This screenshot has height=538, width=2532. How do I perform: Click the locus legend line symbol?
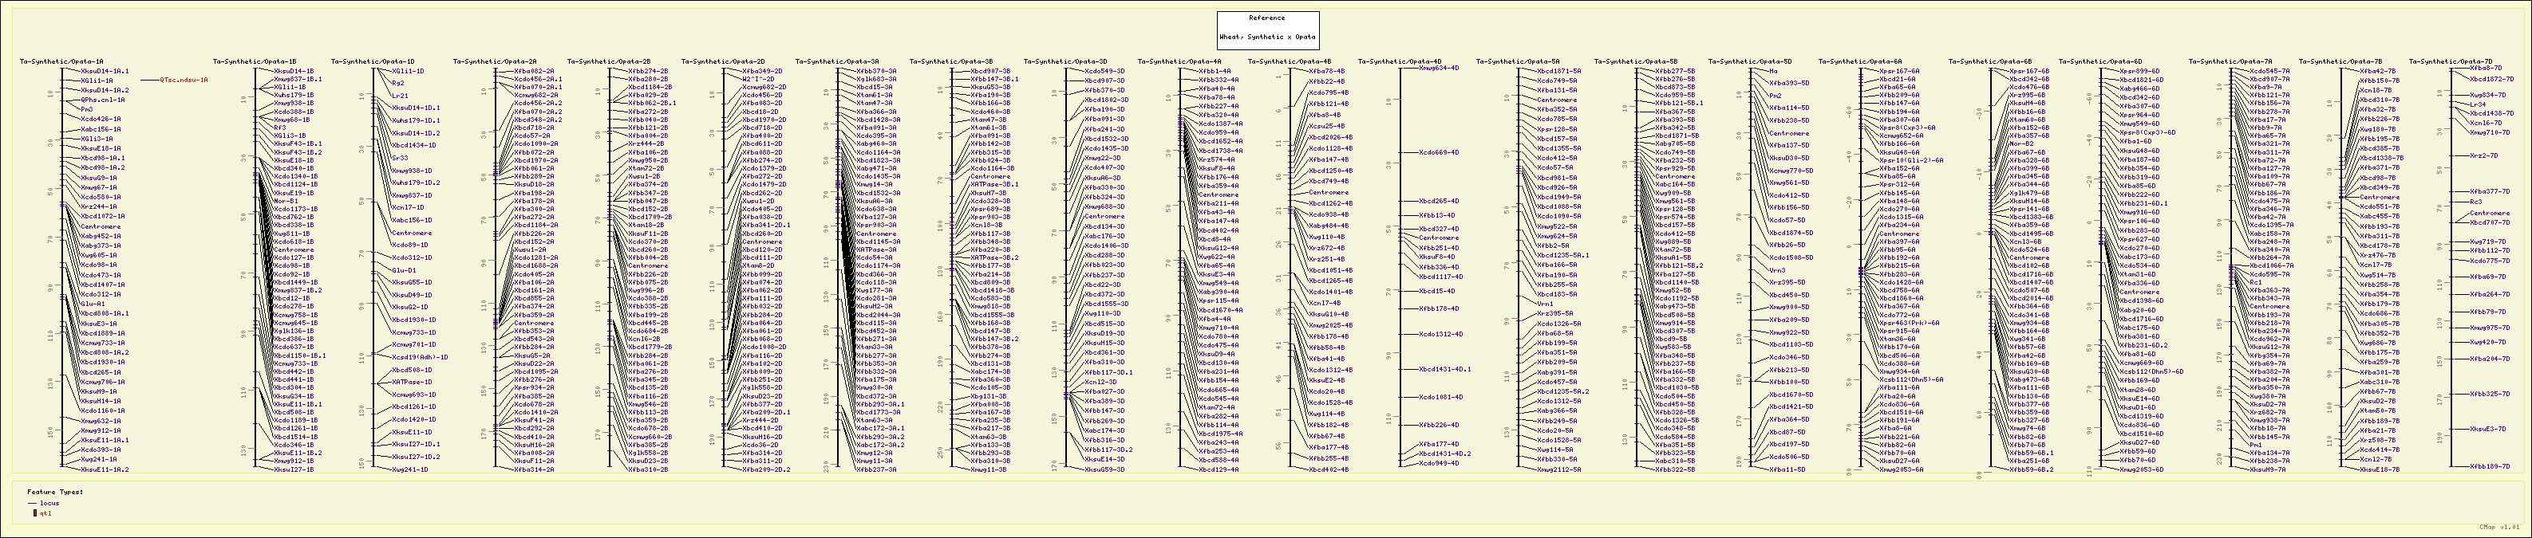[33, 503]
